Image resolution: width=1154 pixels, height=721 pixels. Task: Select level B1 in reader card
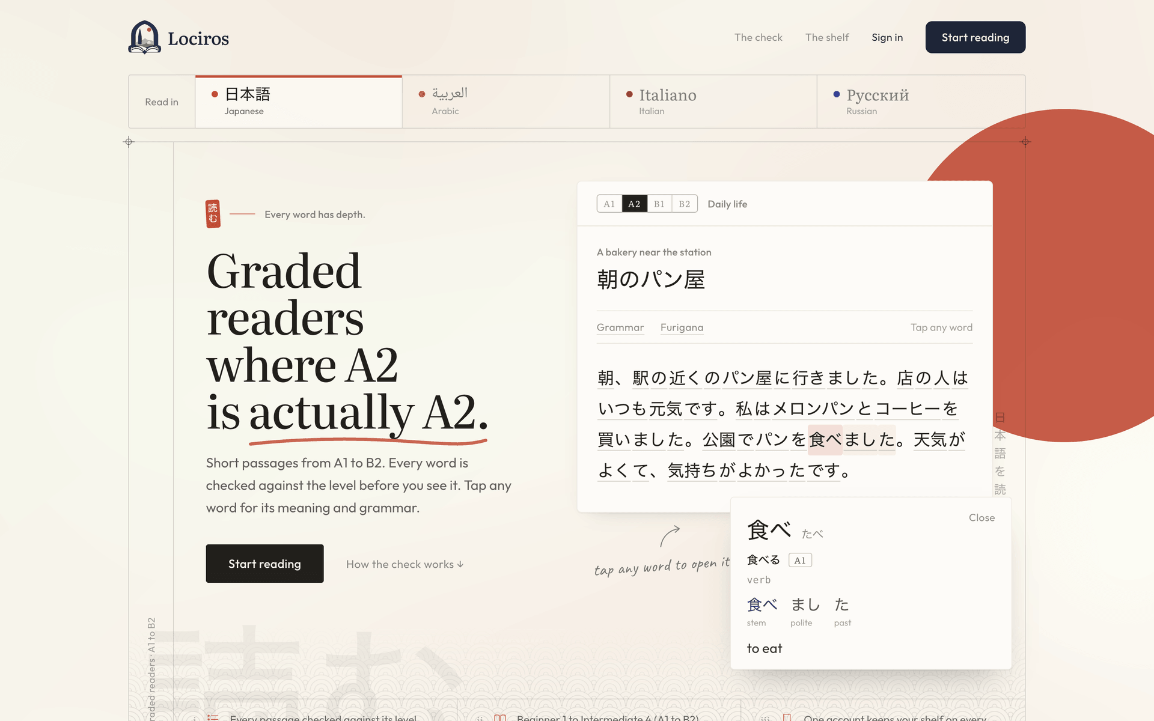pos(659,204)
